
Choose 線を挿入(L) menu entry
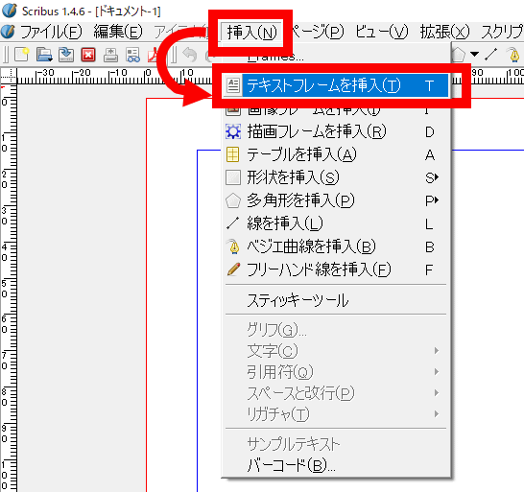tap(336, 223)
